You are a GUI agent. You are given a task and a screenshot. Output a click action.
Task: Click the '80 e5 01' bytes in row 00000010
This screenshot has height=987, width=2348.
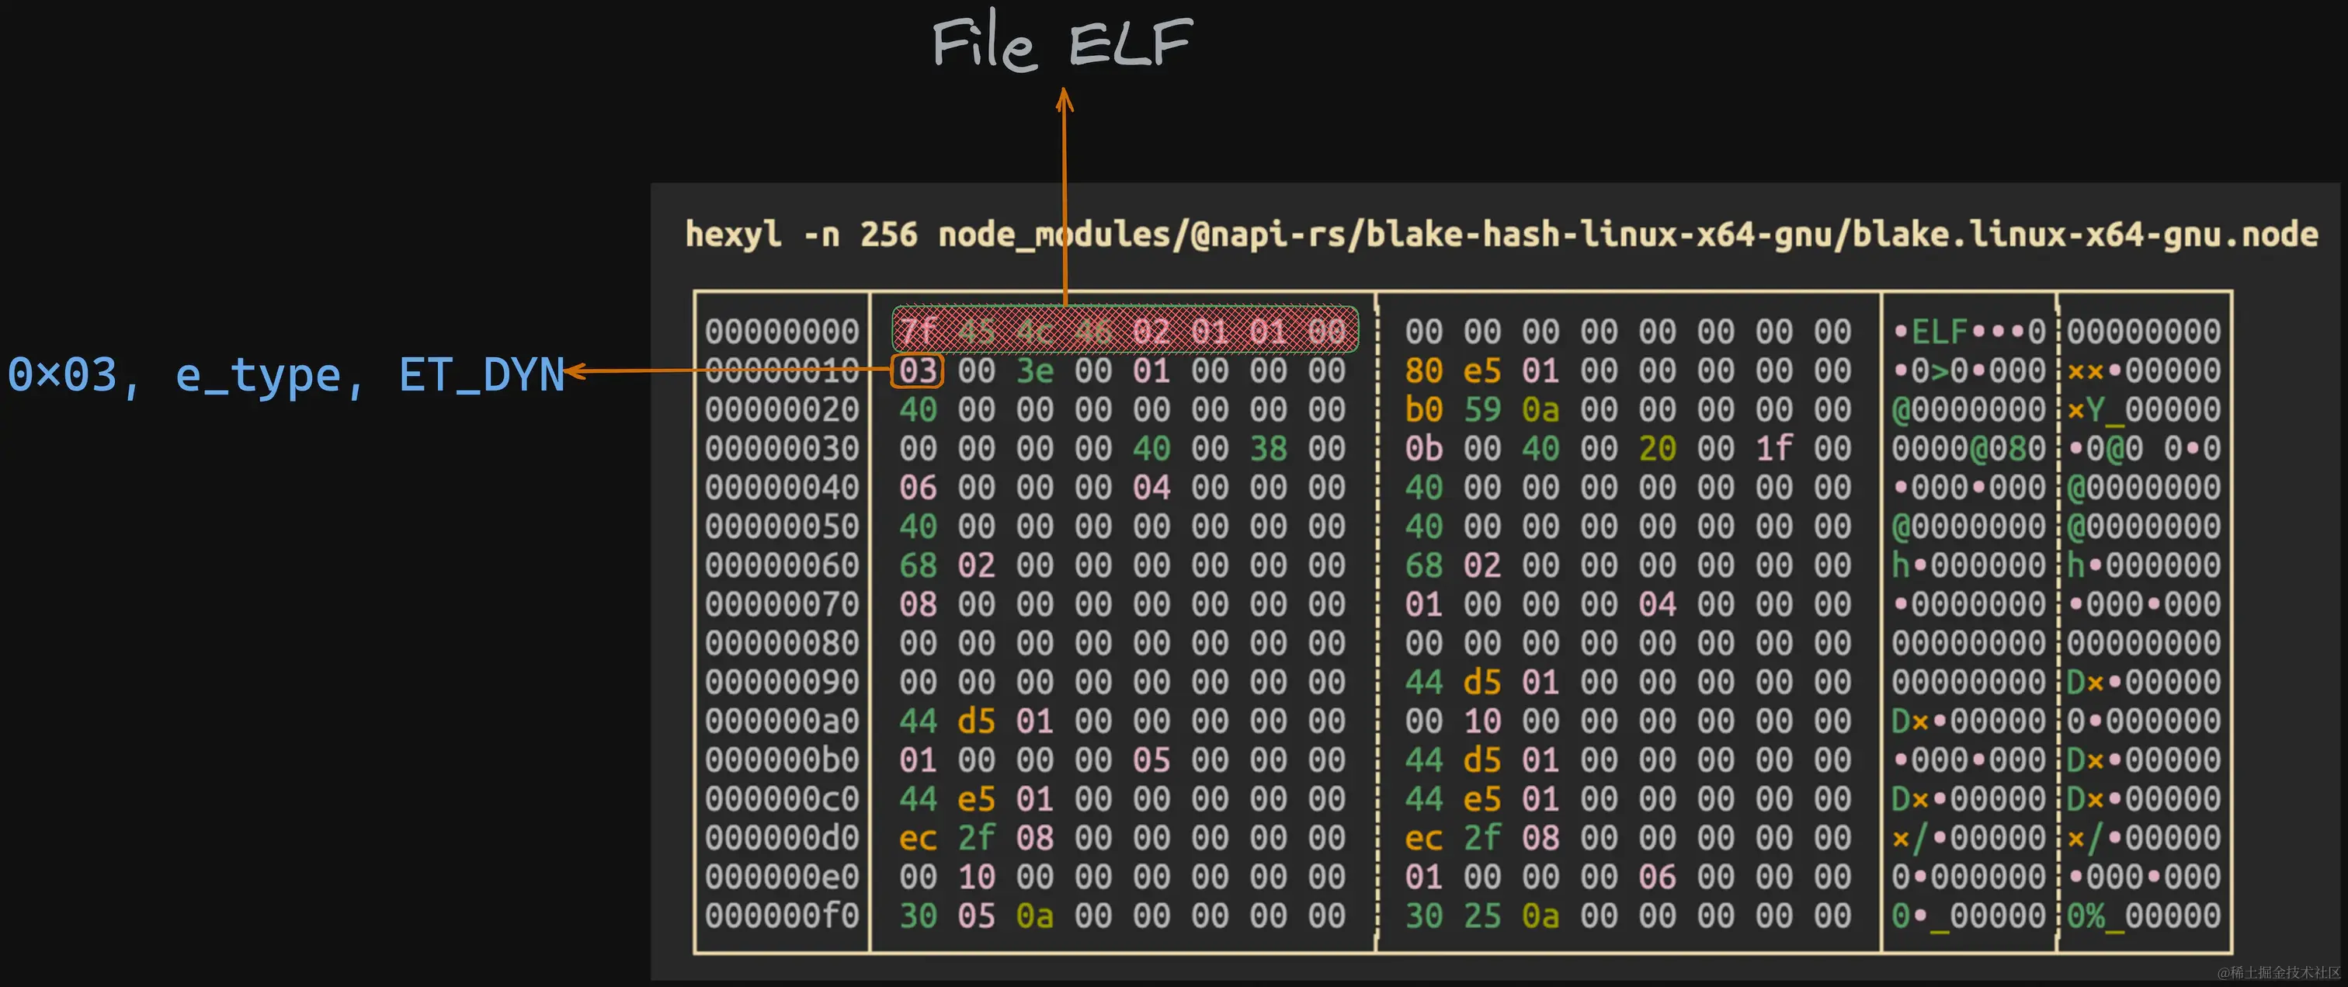(x=1481, y=371)
